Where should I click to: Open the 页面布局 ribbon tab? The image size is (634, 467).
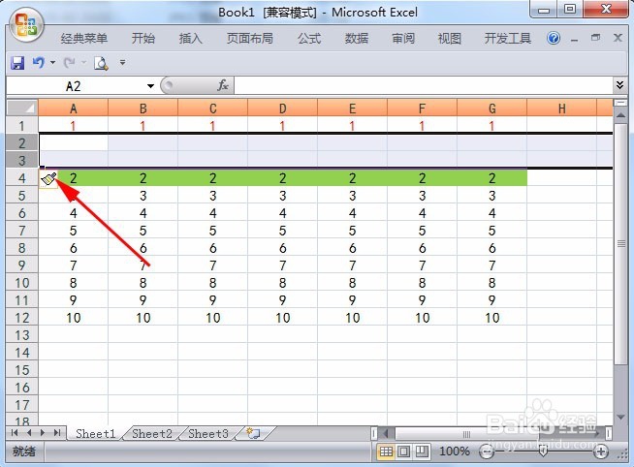point(249,39)
